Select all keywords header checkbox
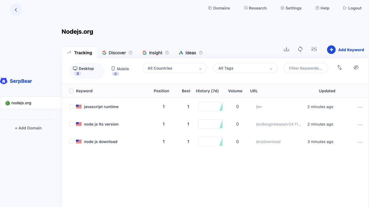369x207 pixels. click(x=71, y=91)
